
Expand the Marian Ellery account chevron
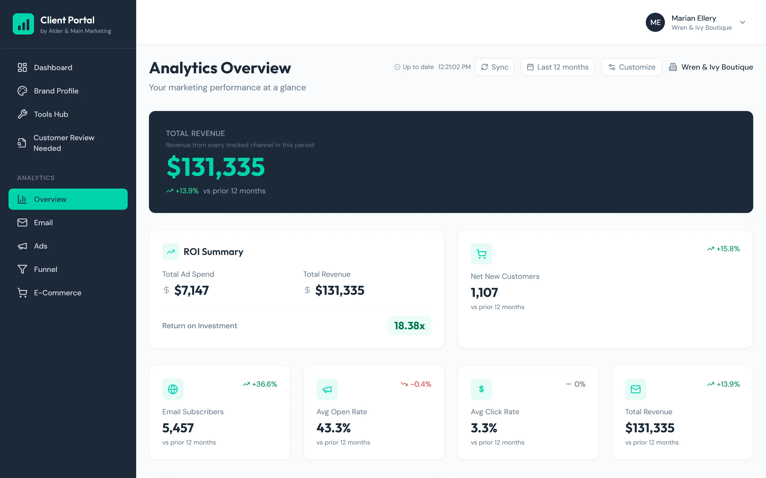pos(743,22)
